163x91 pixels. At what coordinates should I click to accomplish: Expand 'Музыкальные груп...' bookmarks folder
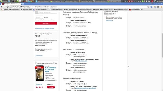click(121, 10)
